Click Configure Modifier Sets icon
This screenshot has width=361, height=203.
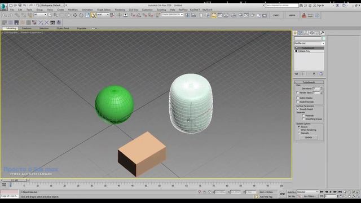(x=321, y=74)
